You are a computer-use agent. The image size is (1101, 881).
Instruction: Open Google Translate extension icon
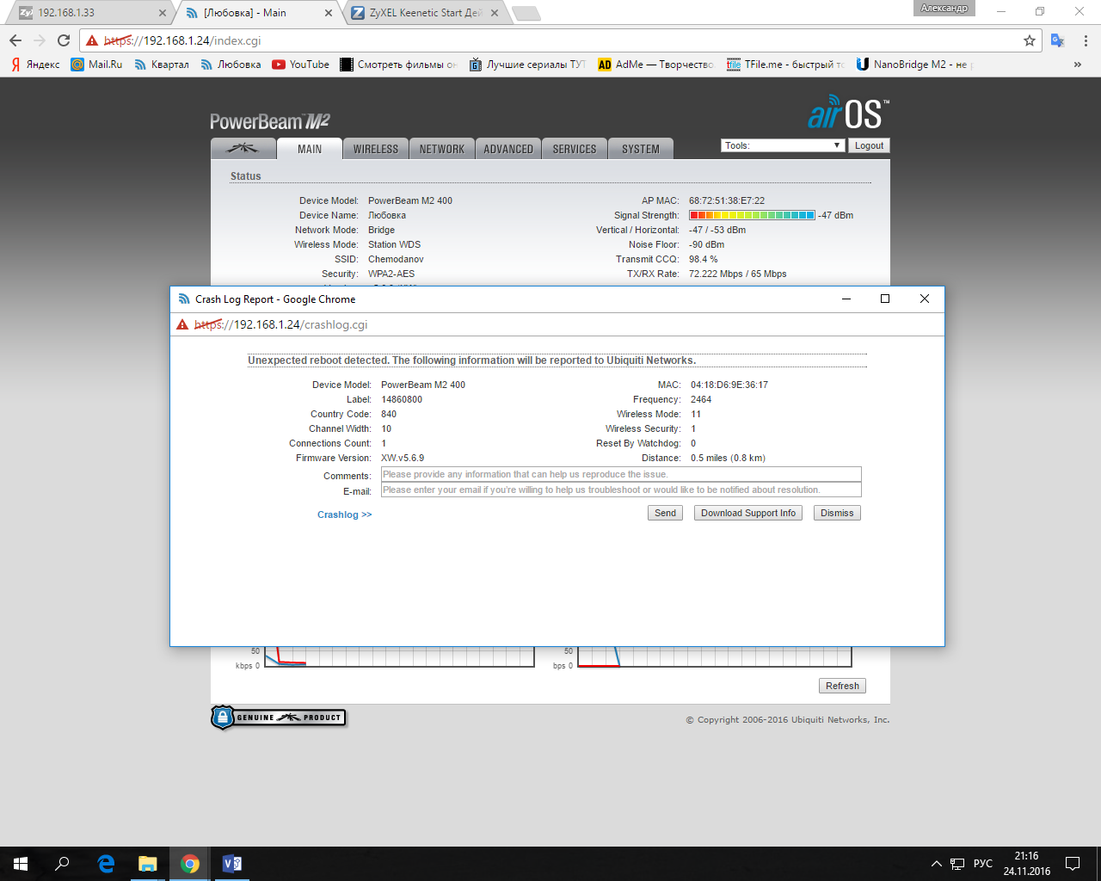pyautogui.click(x=1058, y=40)
